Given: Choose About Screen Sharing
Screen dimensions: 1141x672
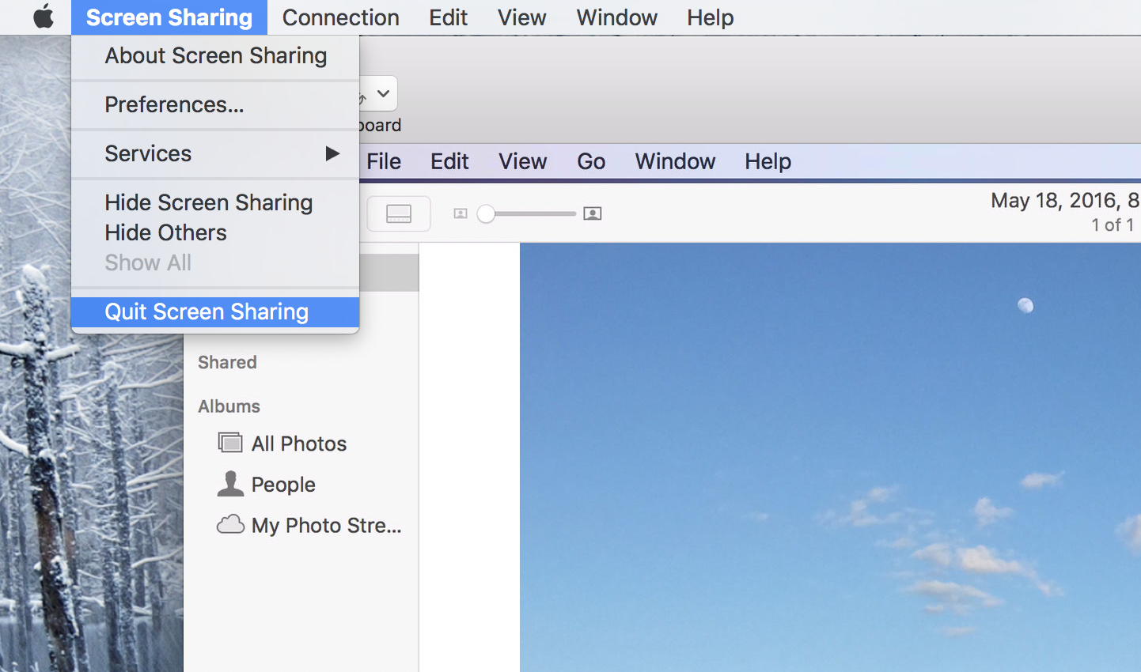Looking at the screenshot, I should pos(215,56).
